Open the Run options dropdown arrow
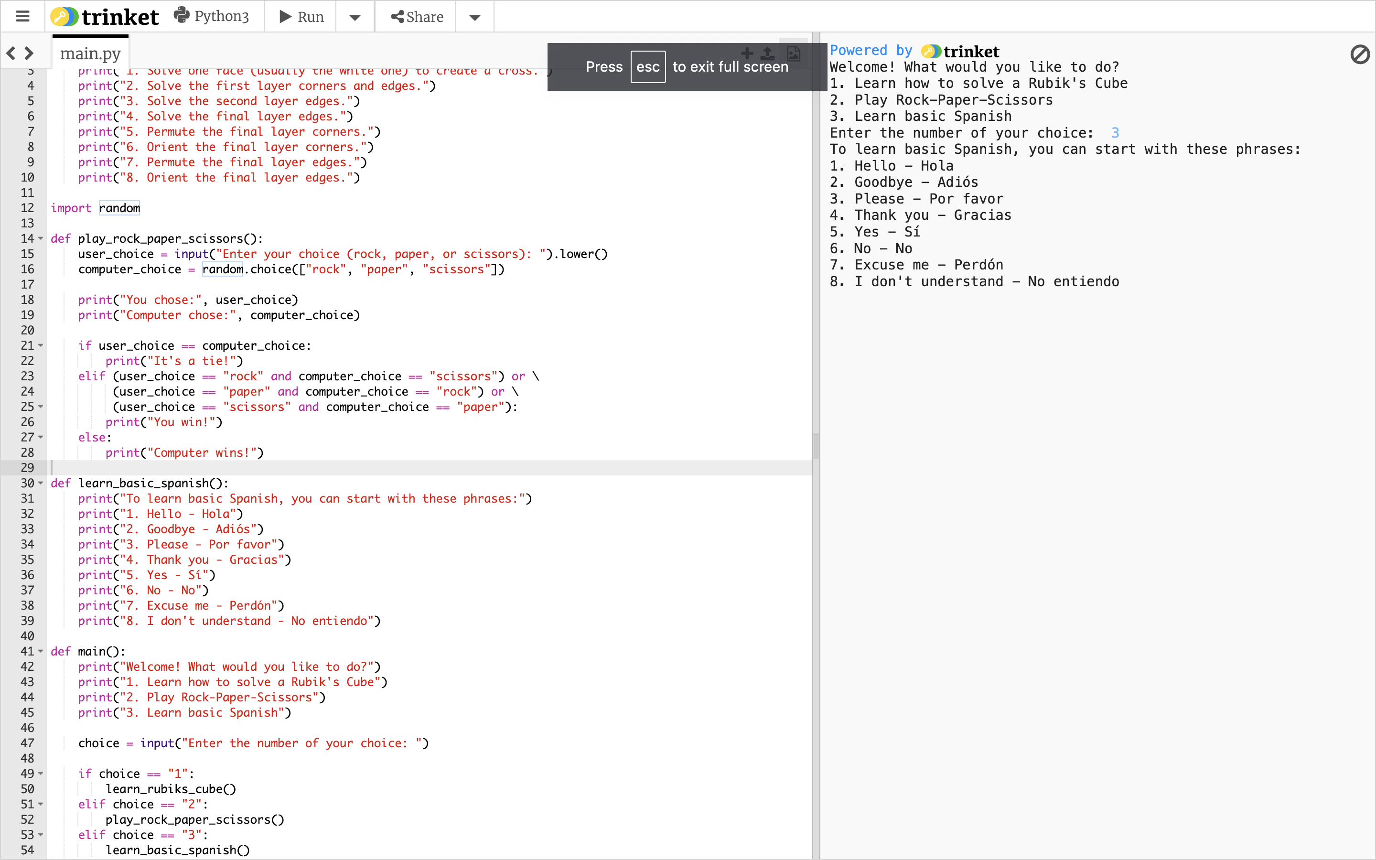 pyautogui.click(x=355, y=17)
